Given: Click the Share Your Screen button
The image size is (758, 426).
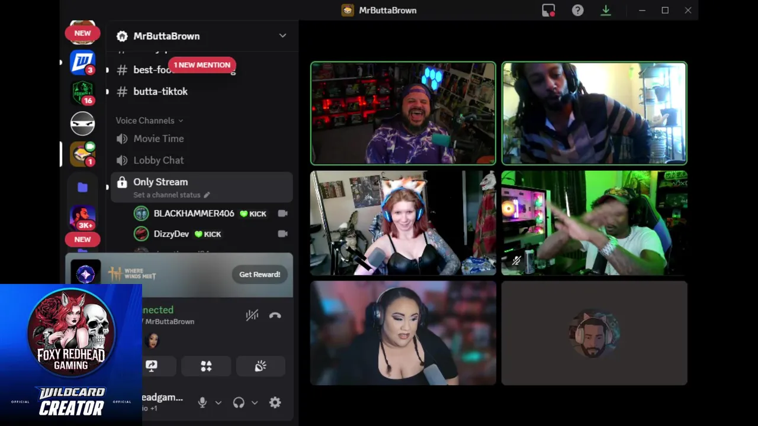Looking at the screenshot, I should (x=152, y=366).
